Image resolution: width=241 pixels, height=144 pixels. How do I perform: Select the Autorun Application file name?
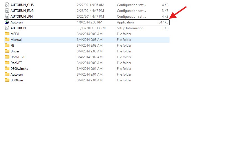click(17, 22)
